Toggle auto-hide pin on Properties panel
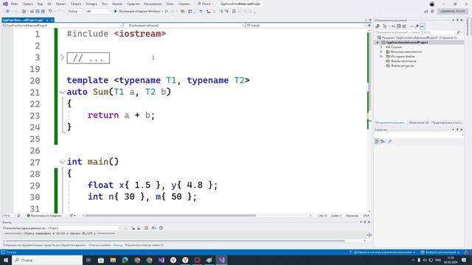Image resolution: width=472 pixels, height=265 pixels. (x=457, y=130)
